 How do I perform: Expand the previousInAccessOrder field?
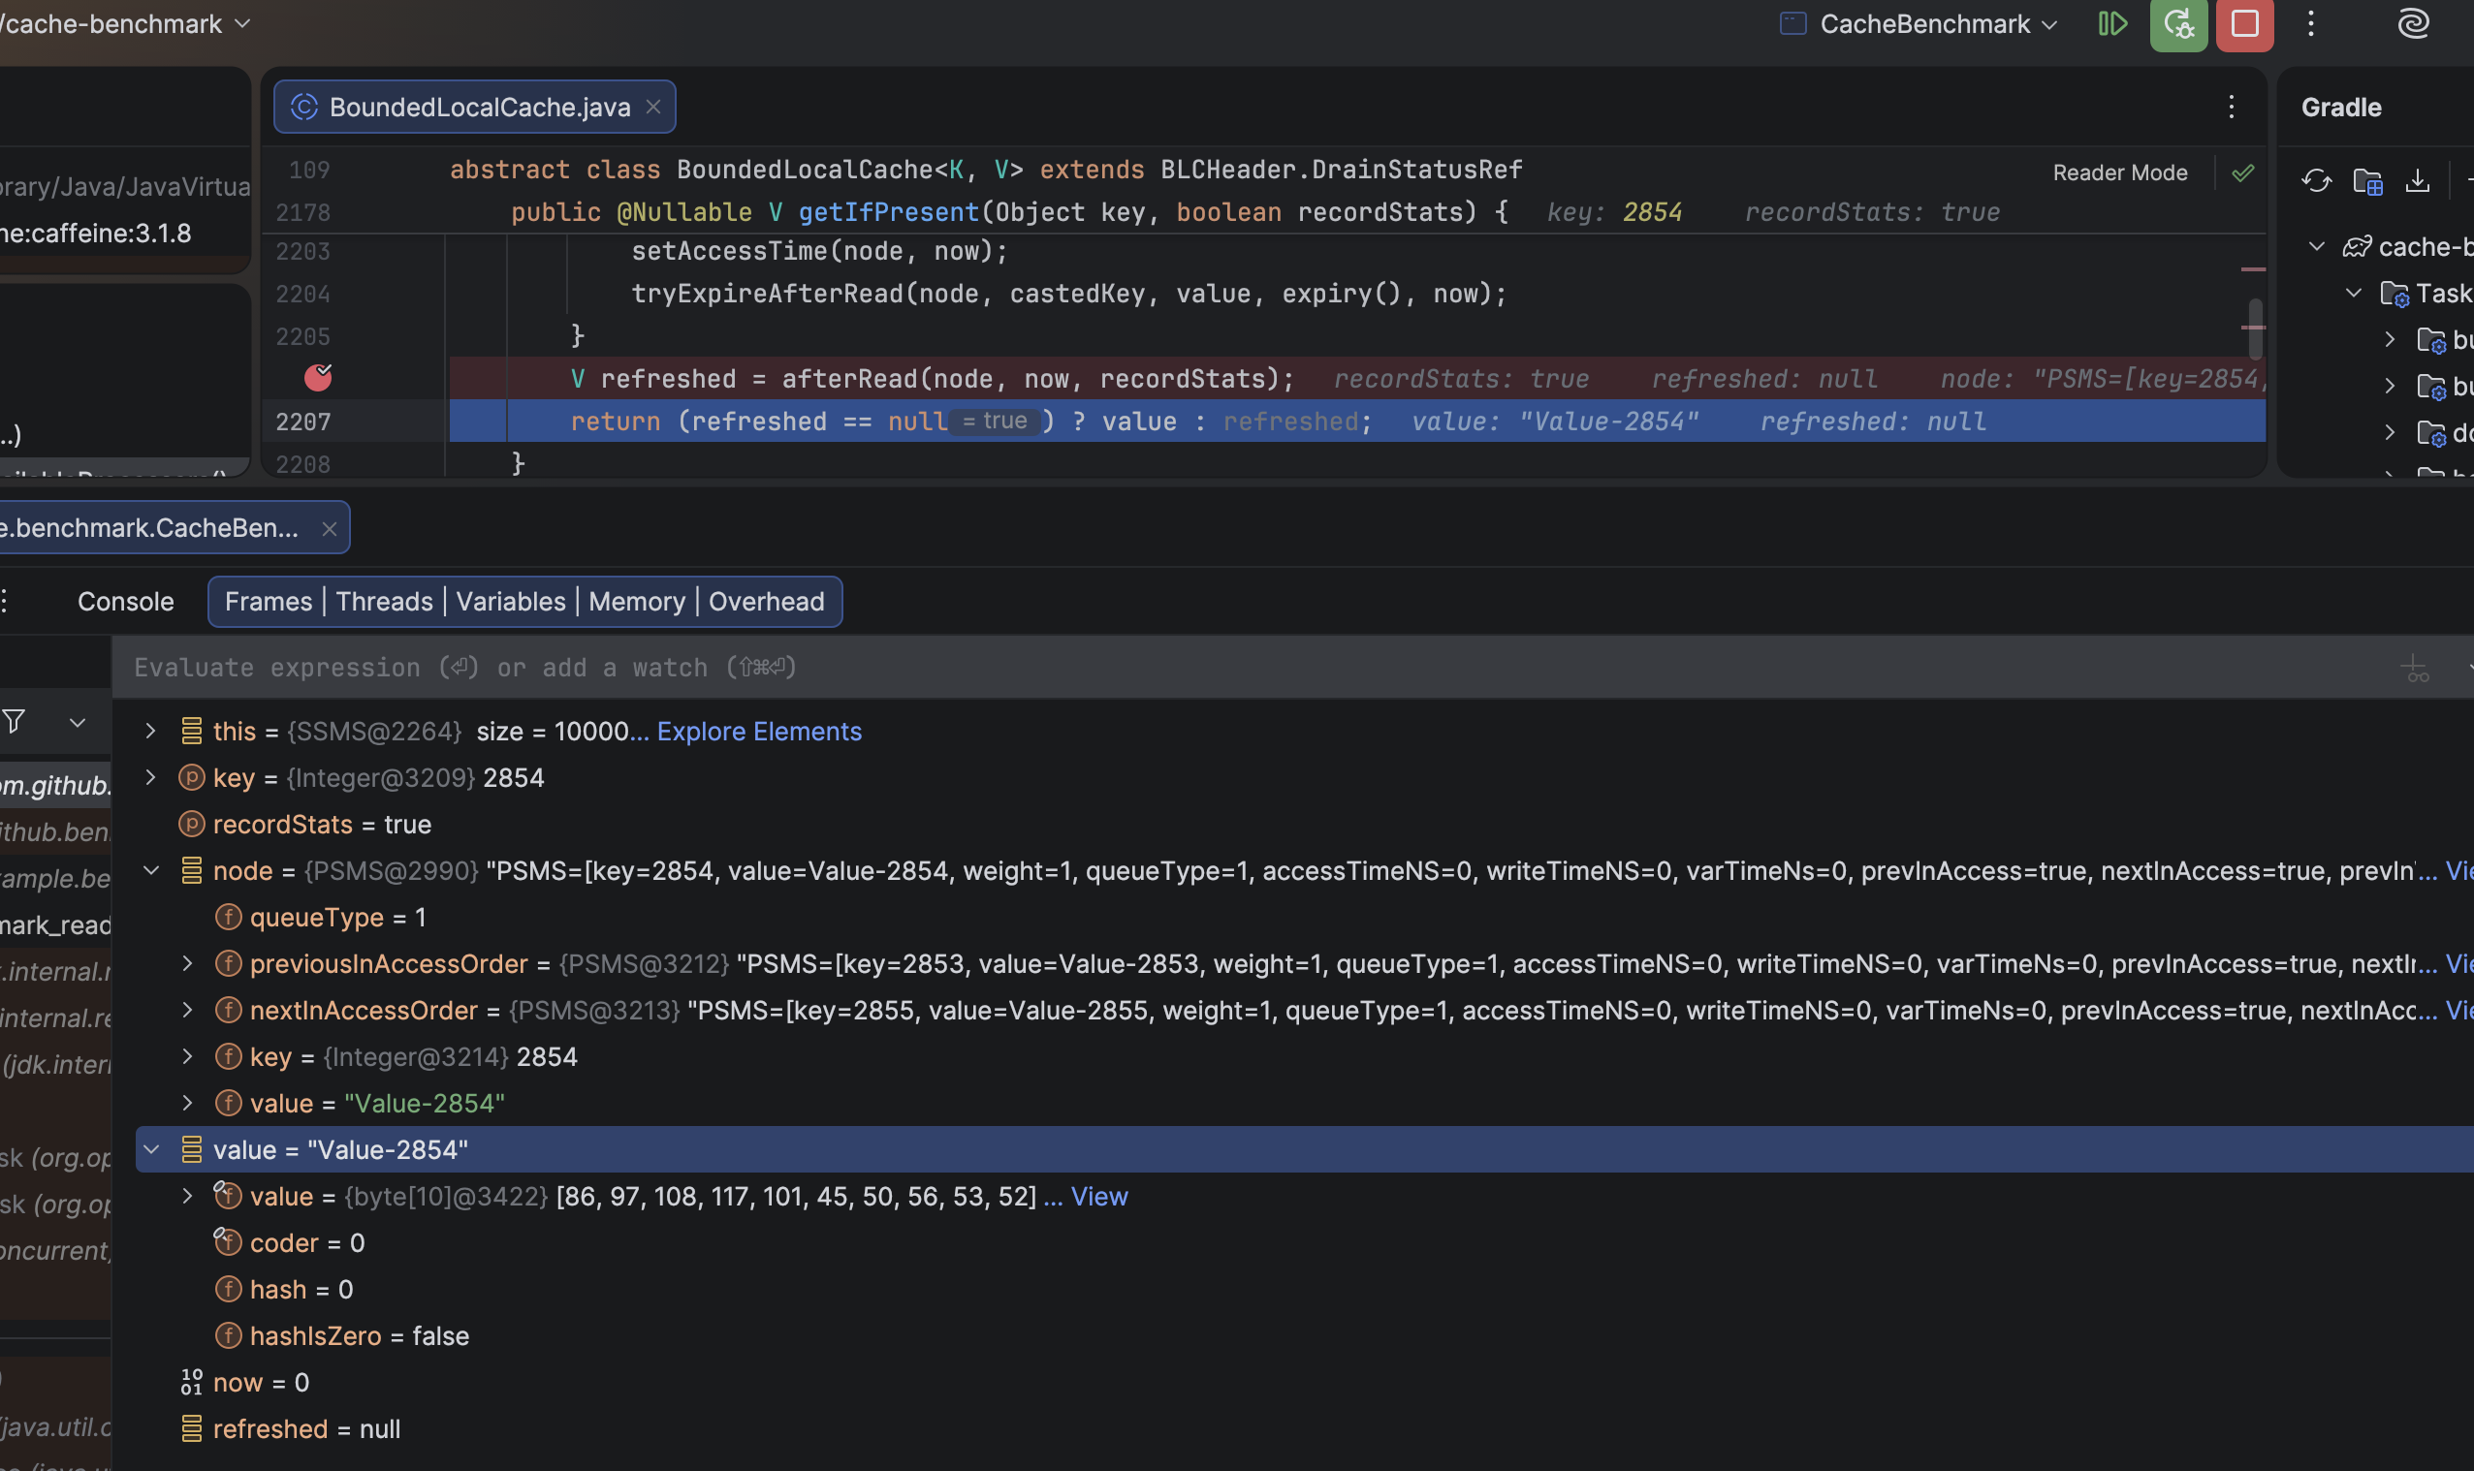click(x=187, y=963)
